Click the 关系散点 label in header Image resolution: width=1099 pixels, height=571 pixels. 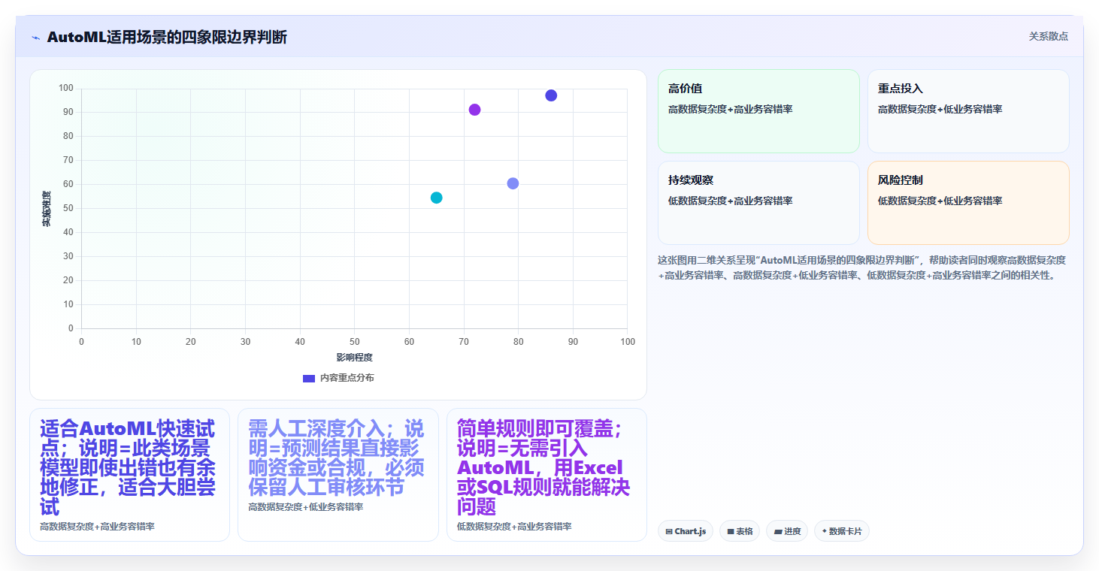coord(1048,36)
